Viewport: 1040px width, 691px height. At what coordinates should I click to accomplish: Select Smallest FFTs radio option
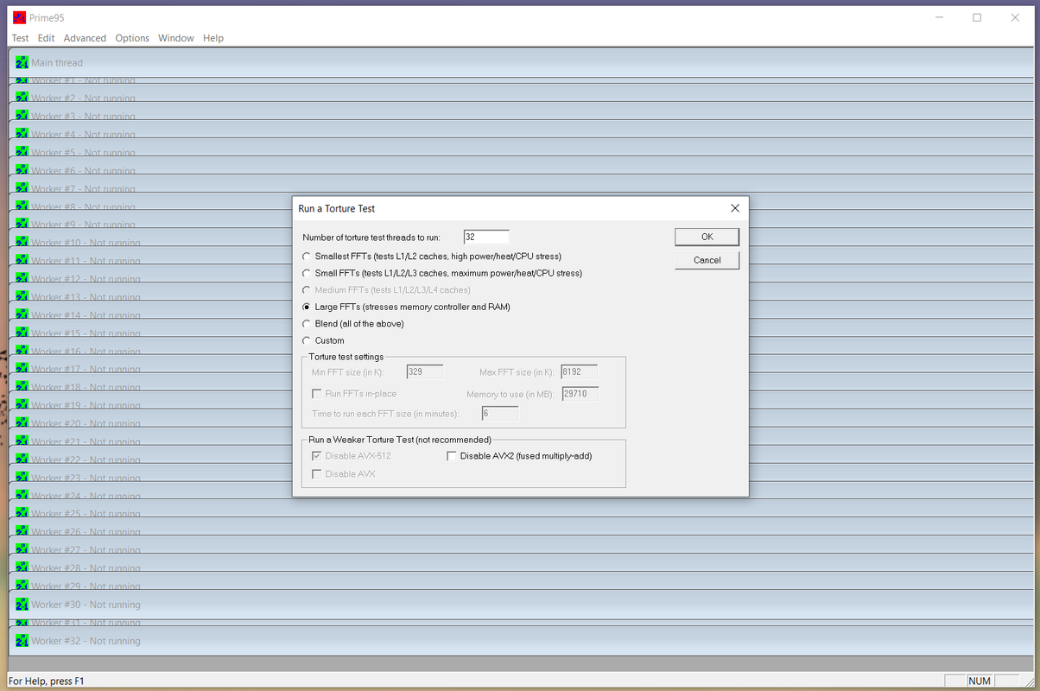tap(307, 257)
